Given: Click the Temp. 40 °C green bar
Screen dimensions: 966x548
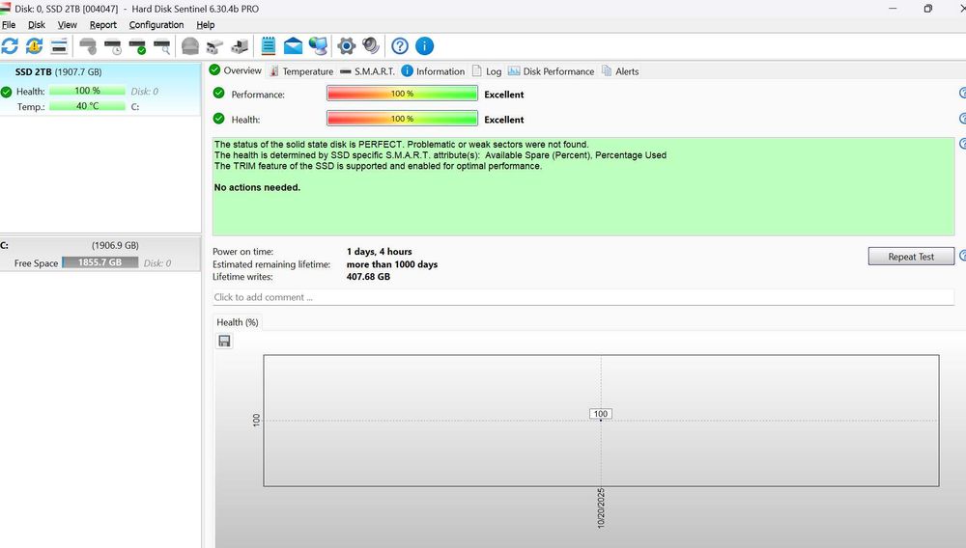Looking at the screenshot, I should pyautogui.click(x=88, y=106).
